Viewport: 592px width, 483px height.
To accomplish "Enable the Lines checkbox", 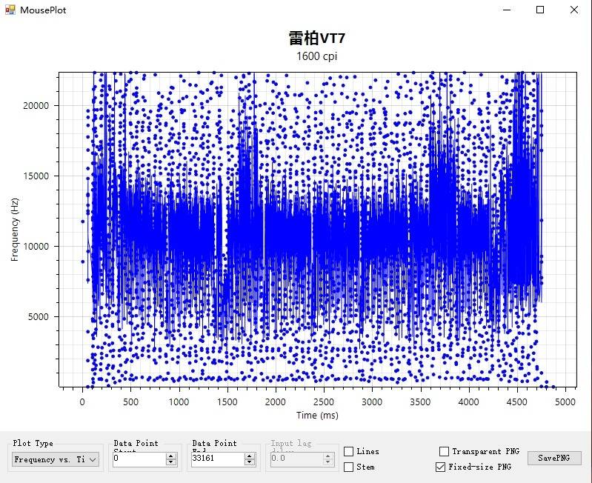I will coord(349,451).
